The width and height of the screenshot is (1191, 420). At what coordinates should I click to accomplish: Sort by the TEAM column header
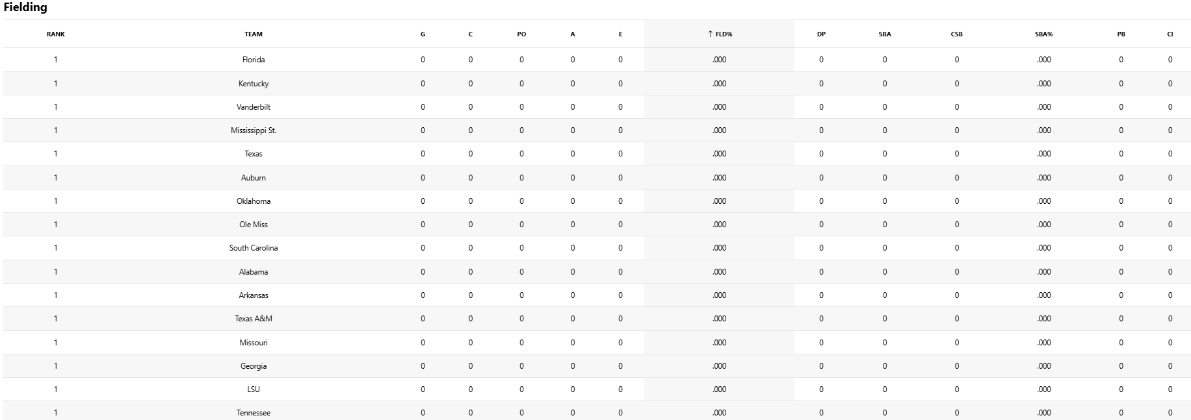[254, 34]
